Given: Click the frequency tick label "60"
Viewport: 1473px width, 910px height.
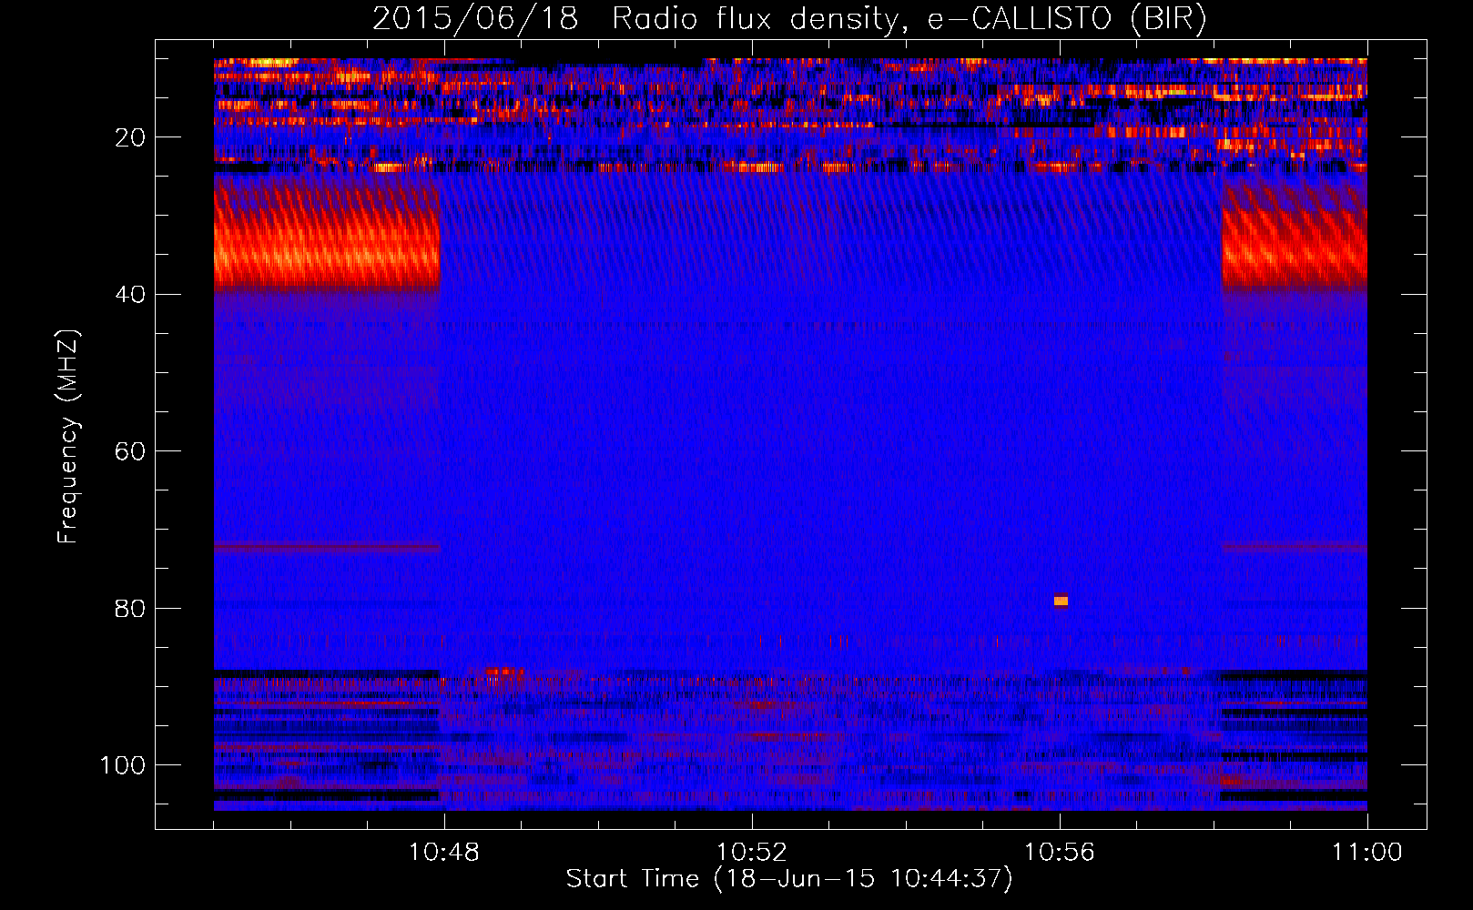Looking at the screenshot, I should click(x=130, y=451).
